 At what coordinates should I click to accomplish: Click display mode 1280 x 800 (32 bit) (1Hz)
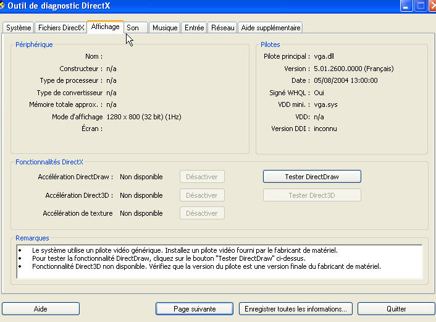[x=144, y=117]
